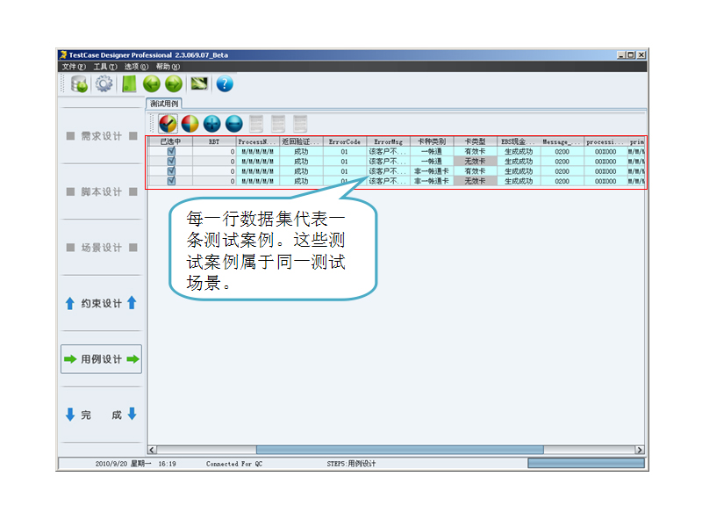This screenshot has height=527, width=702.
Task: Select the 一帐通 cell in the 有效卡 row
Action: pyautogui.click(x=432, y=151)
